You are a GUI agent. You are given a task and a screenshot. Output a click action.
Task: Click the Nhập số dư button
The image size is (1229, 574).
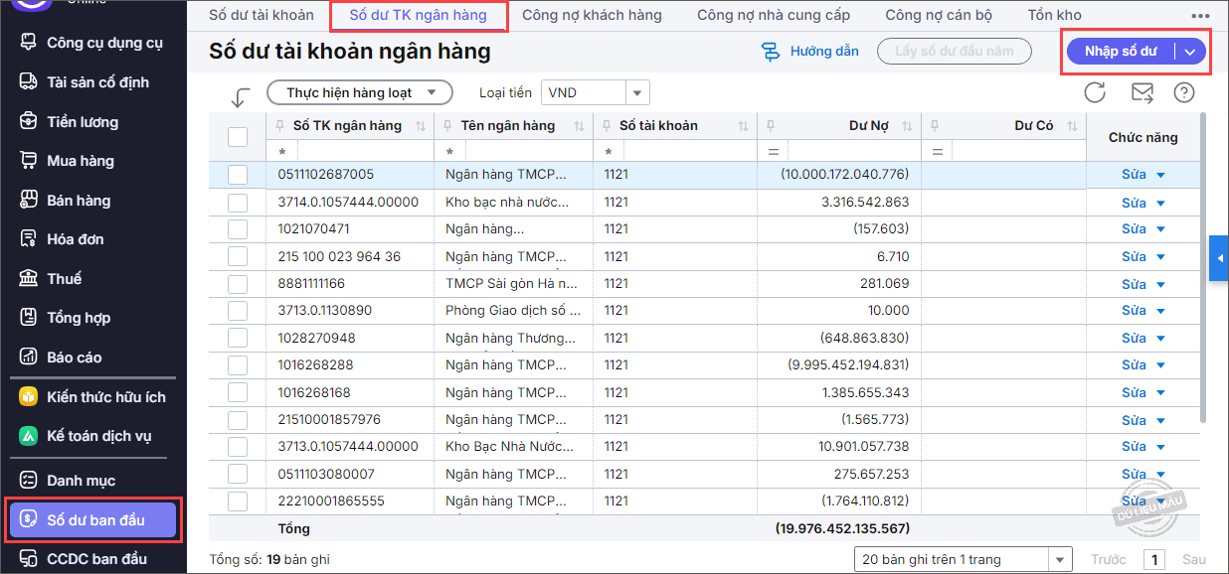(x=1120, y=52)
